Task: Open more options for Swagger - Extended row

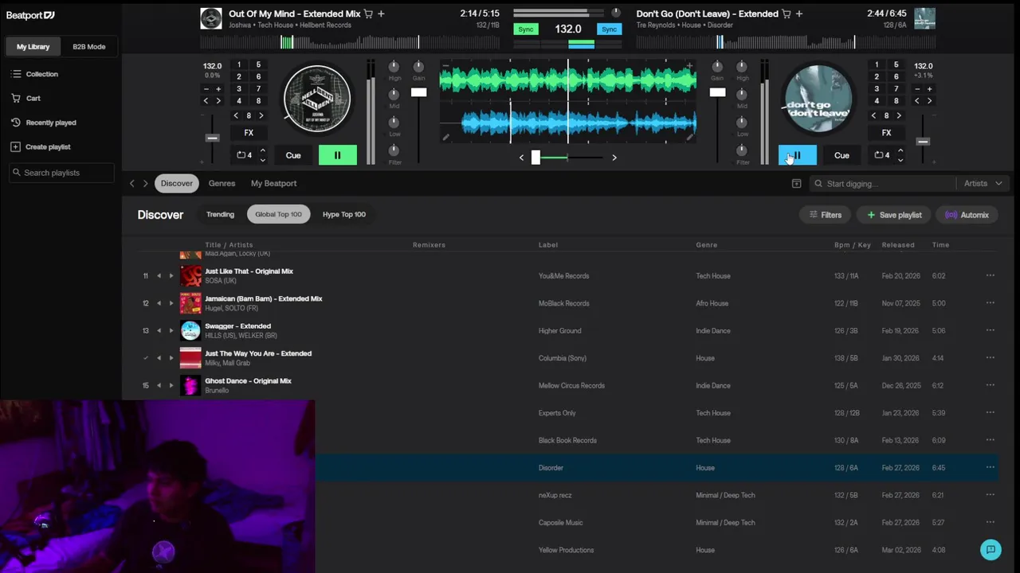Action: click(991, 330)
